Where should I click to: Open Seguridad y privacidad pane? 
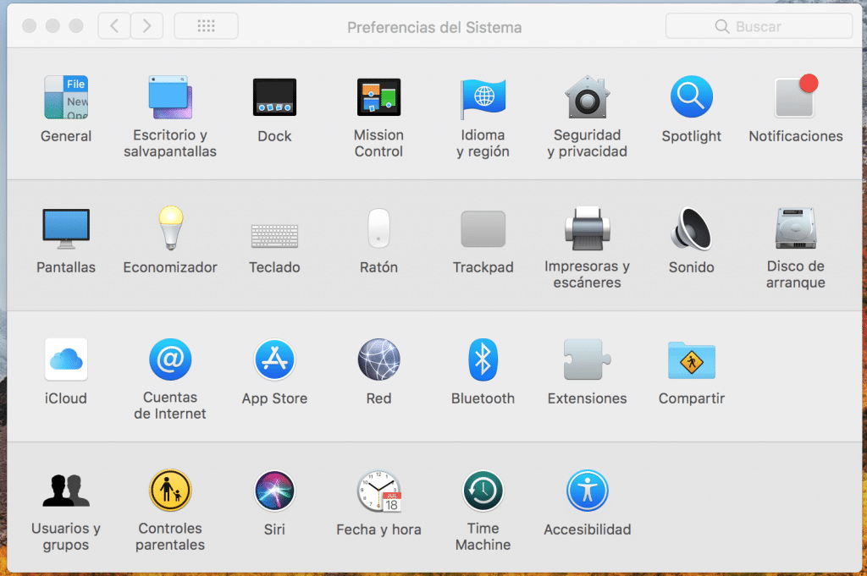[588, 98]
